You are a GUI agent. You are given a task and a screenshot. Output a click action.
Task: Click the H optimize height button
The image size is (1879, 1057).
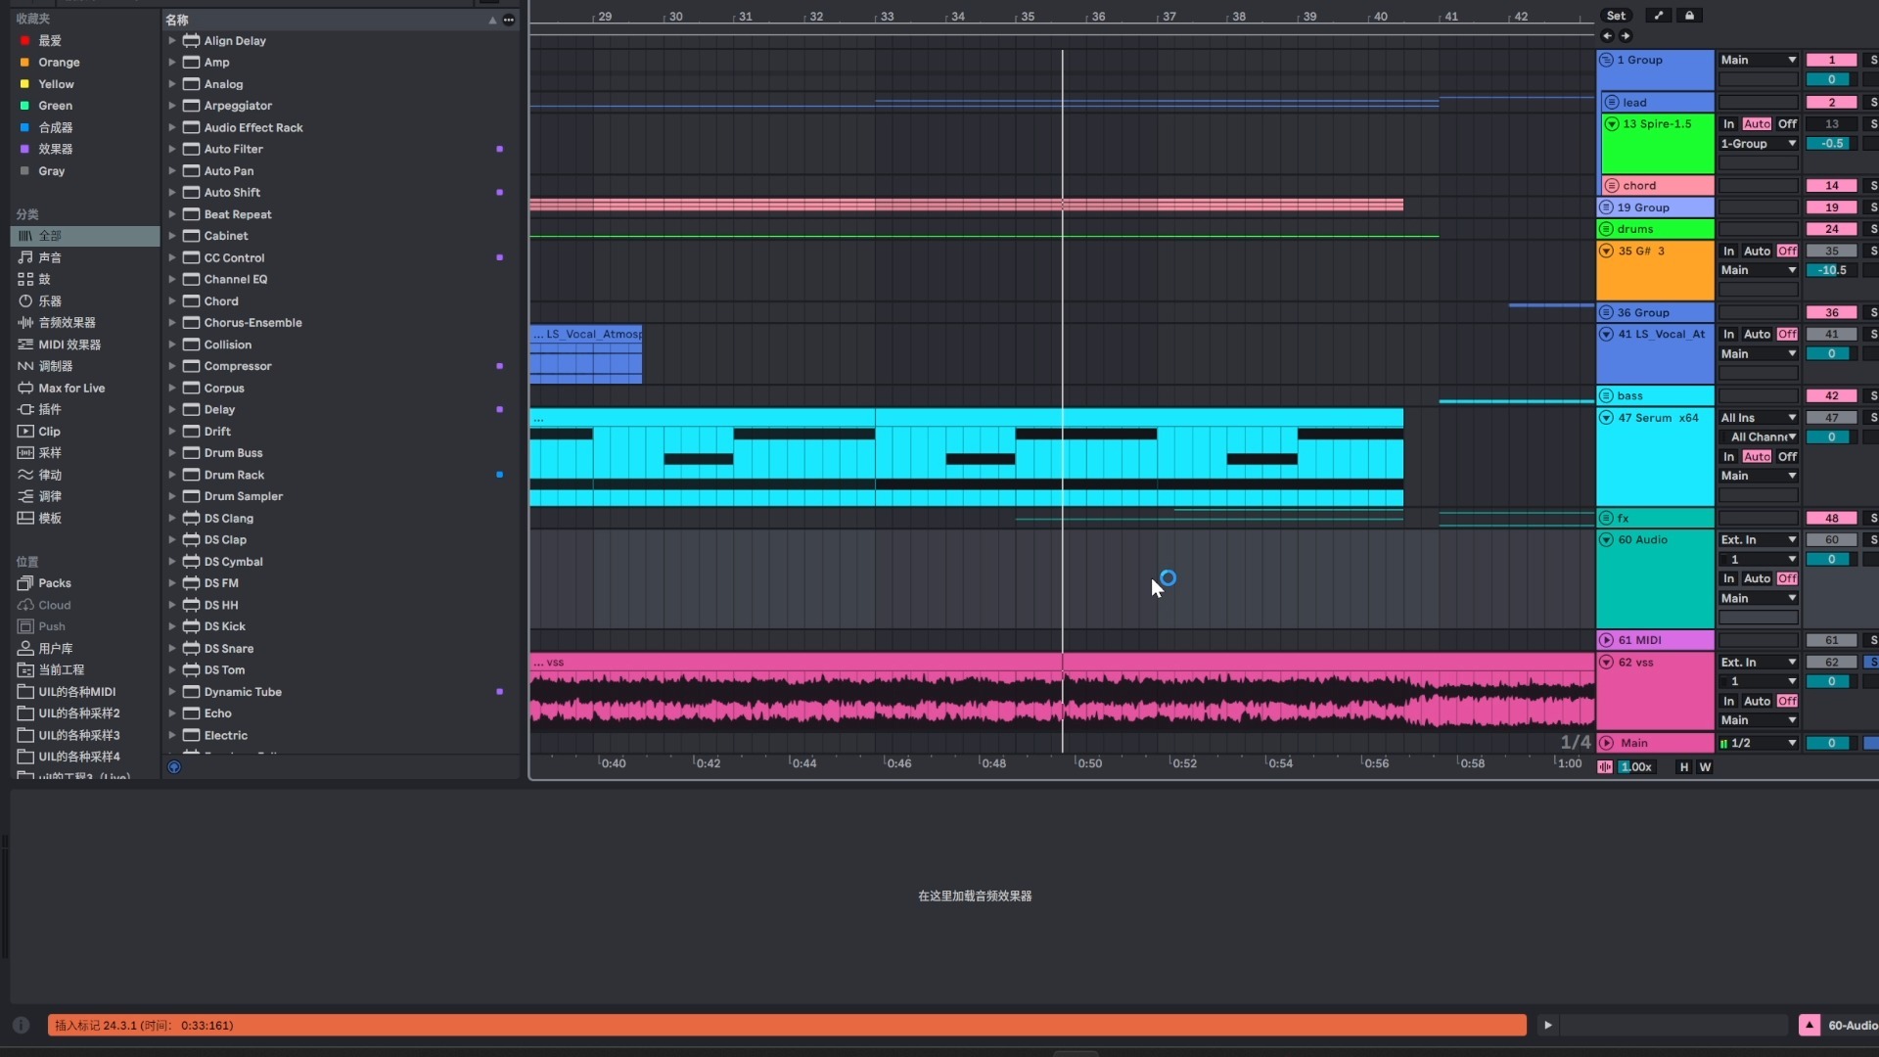tap(1684, 767)
